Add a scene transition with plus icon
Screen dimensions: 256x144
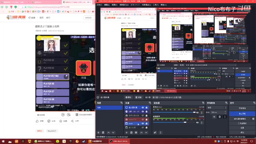(x=214, y=117)
